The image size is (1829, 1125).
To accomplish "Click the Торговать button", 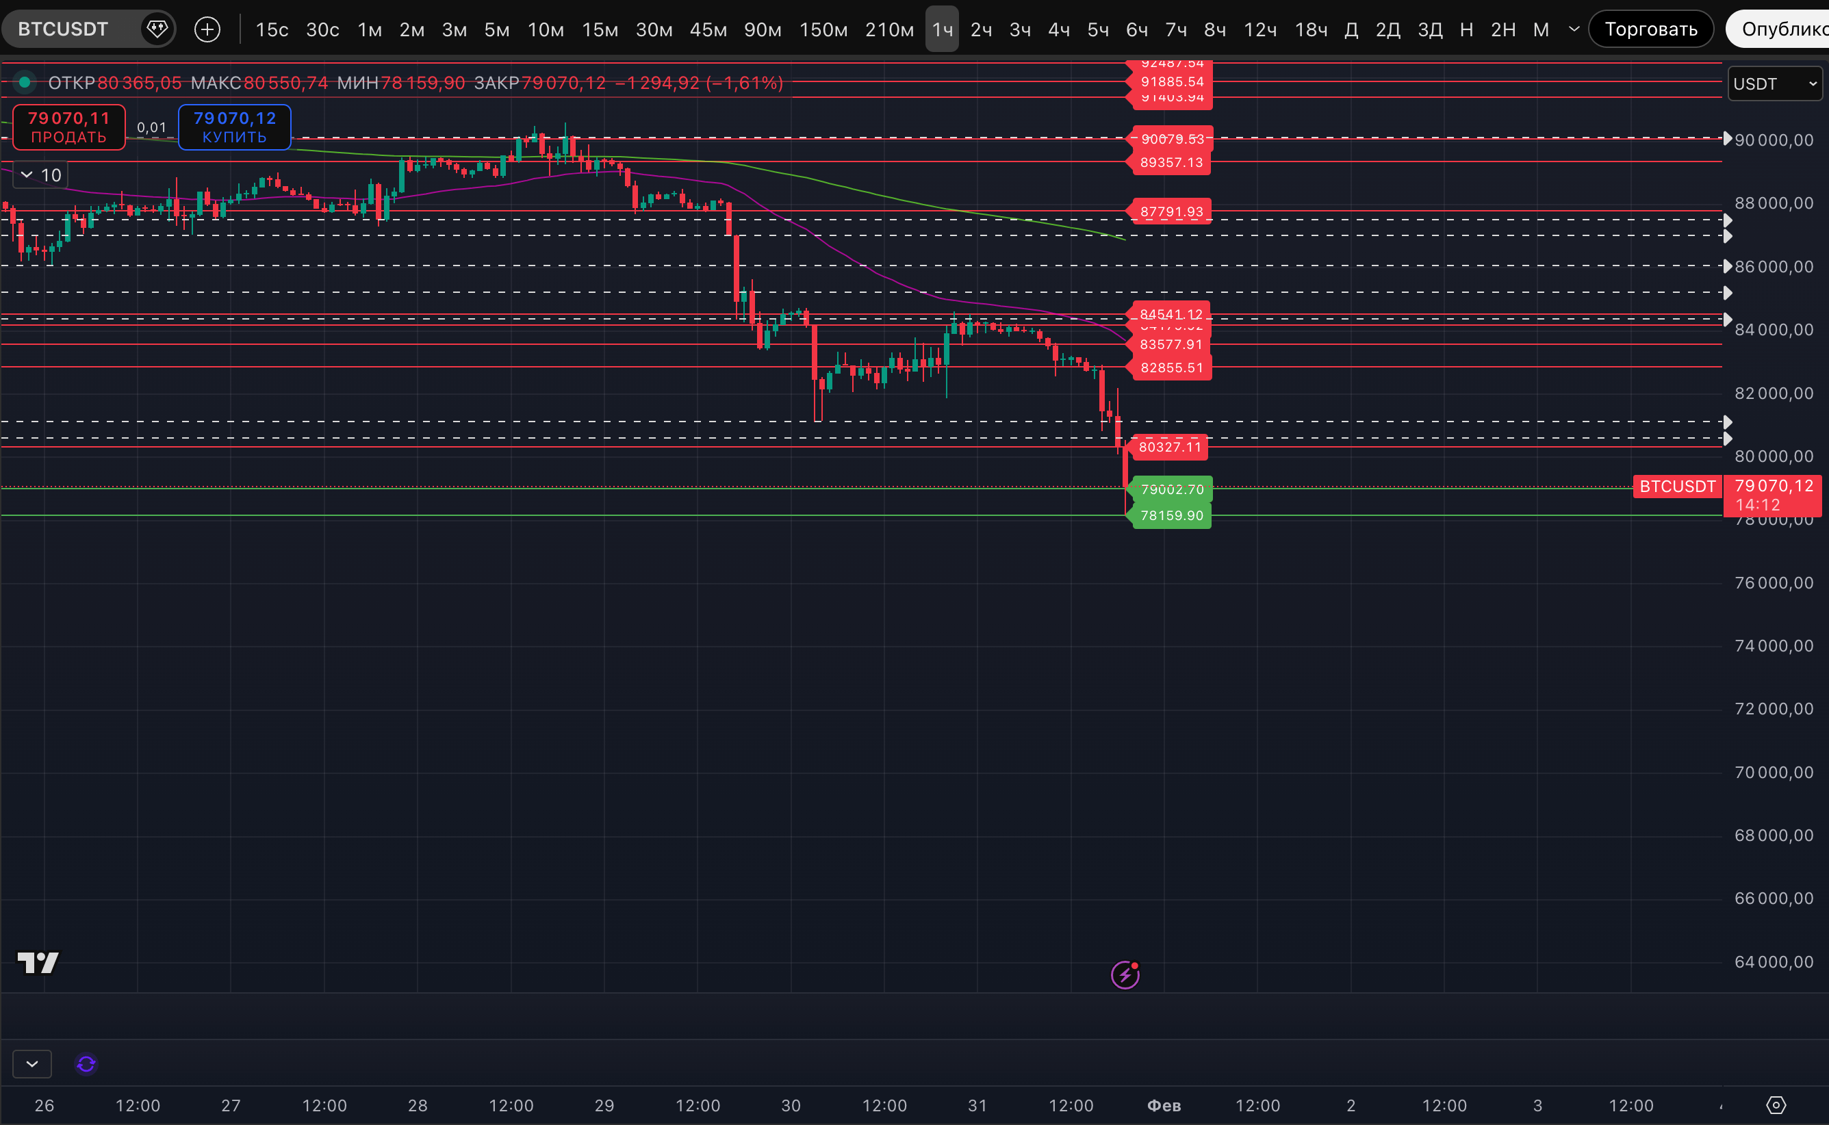I will pos(1650,29).
